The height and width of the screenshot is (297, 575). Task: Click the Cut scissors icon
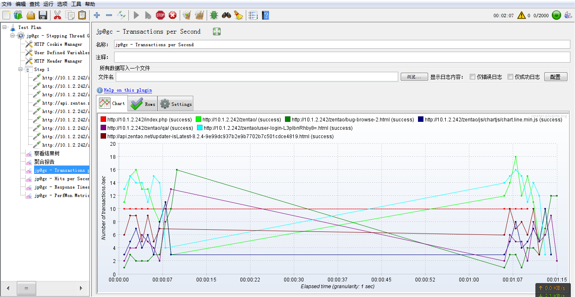click(58, 16)
